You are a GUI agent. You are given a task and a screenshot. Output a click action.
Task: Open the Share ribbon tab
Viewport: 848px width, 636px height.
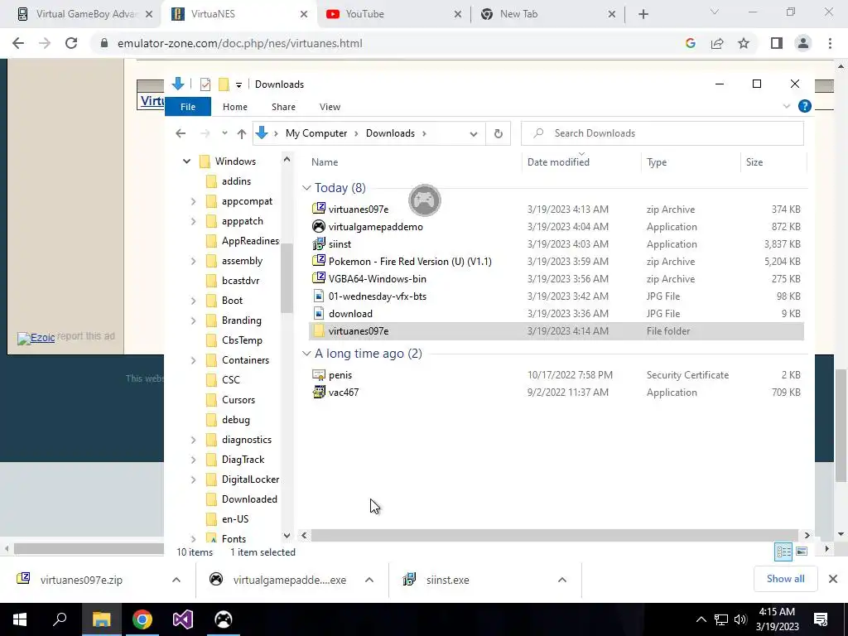(283, 107)
